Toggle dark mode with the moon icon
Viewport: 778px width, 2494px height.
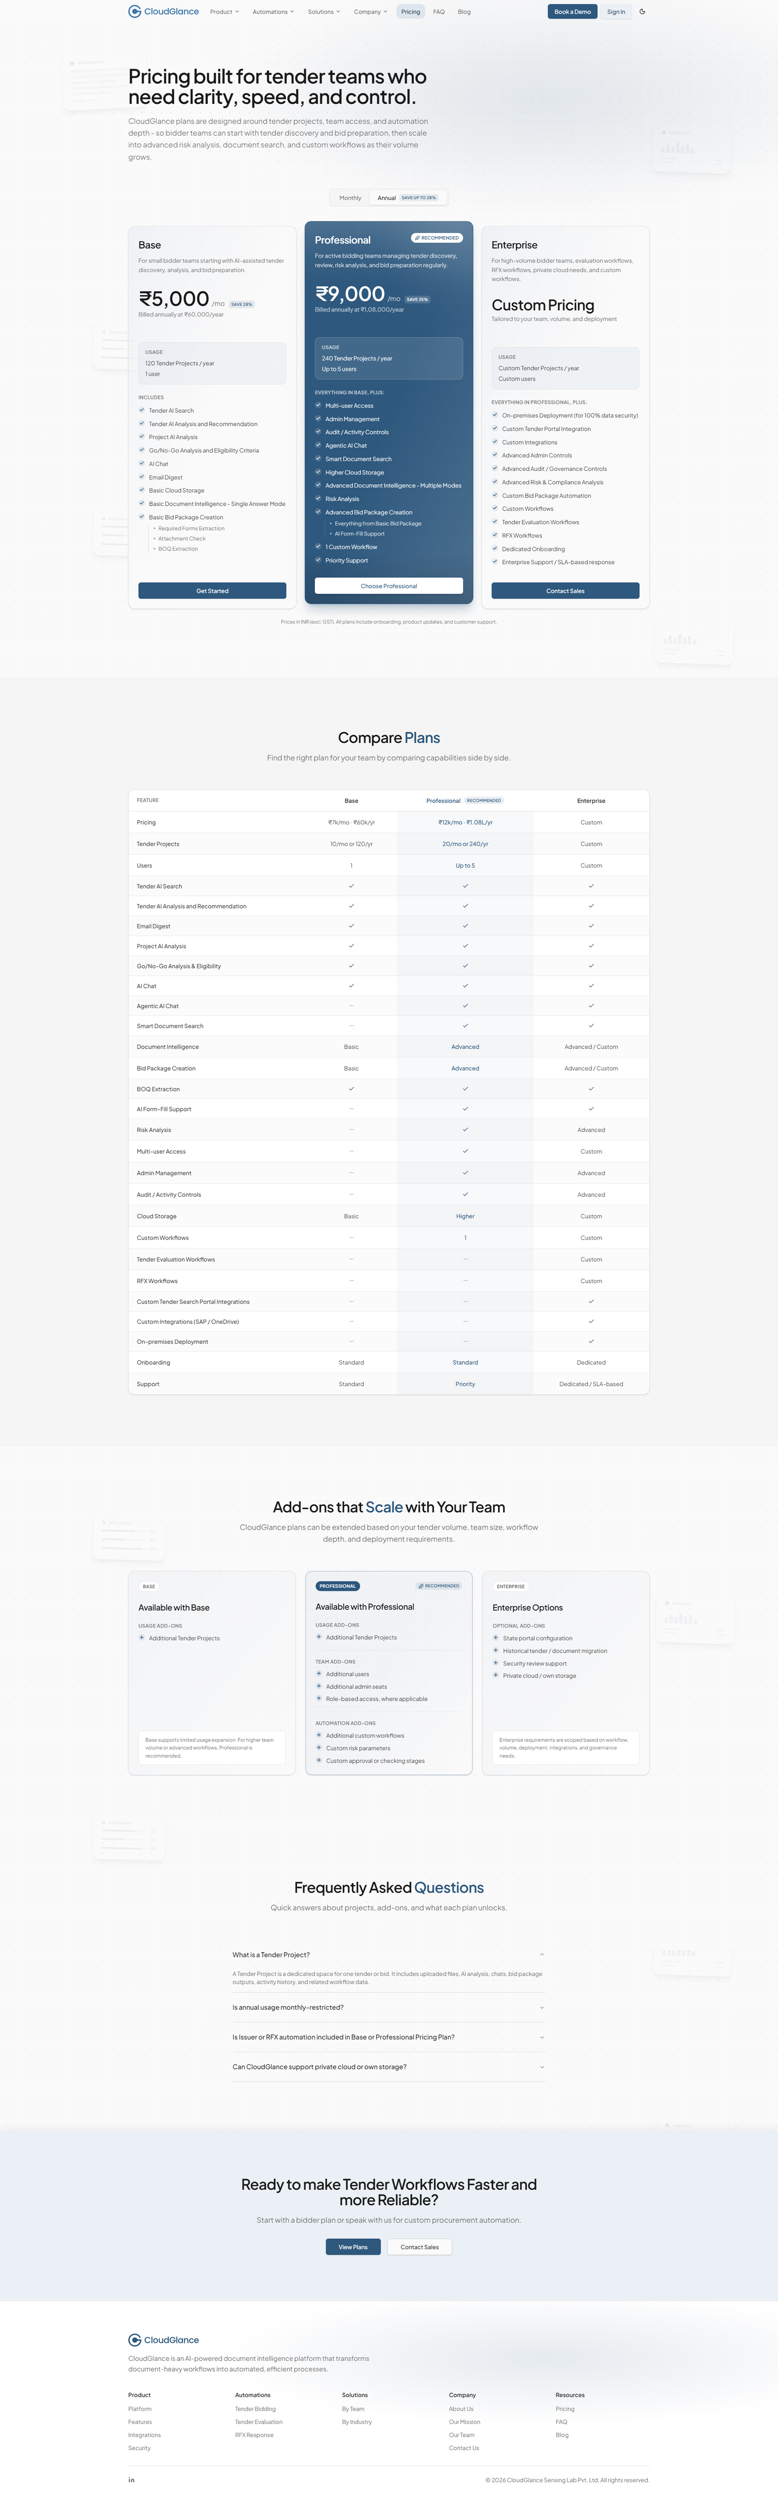643,12
